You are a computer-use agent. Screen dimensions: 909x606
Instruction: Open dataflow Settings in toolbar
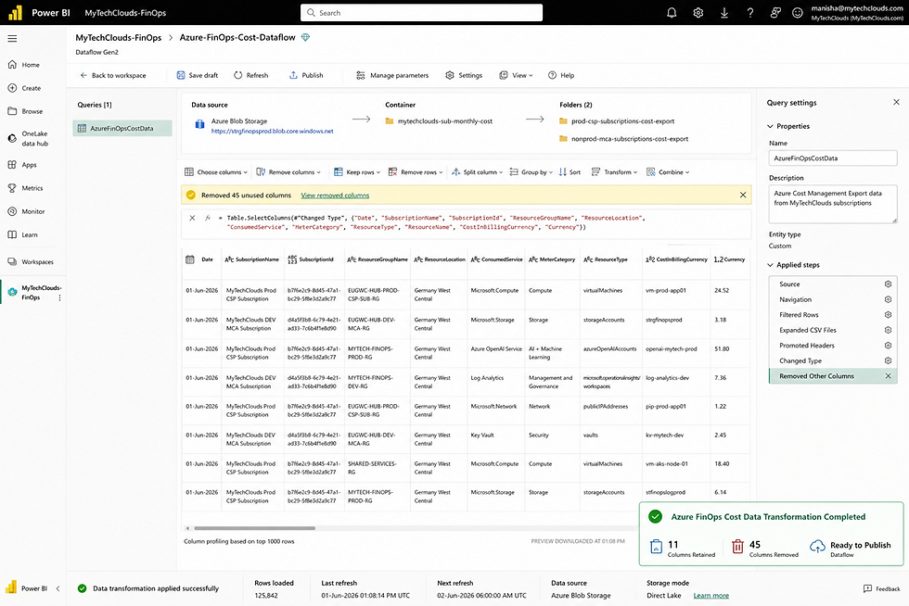[x=464, y=75]
